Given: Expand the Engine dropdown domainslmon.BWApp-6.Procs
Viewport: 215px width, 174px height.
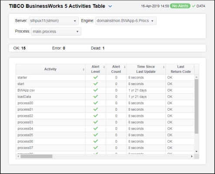Looking at the screenshot, I should point(126,21).
